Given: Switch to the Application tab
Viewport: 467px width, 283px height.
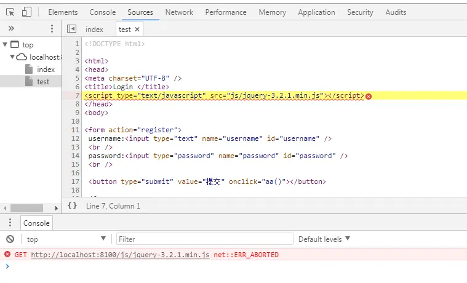Looking at the screenshot, I should point(316,12).
